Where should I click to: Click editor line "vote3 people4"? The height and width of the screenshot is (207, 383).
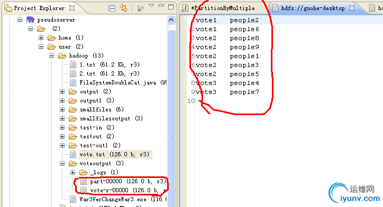click(227, 83)
